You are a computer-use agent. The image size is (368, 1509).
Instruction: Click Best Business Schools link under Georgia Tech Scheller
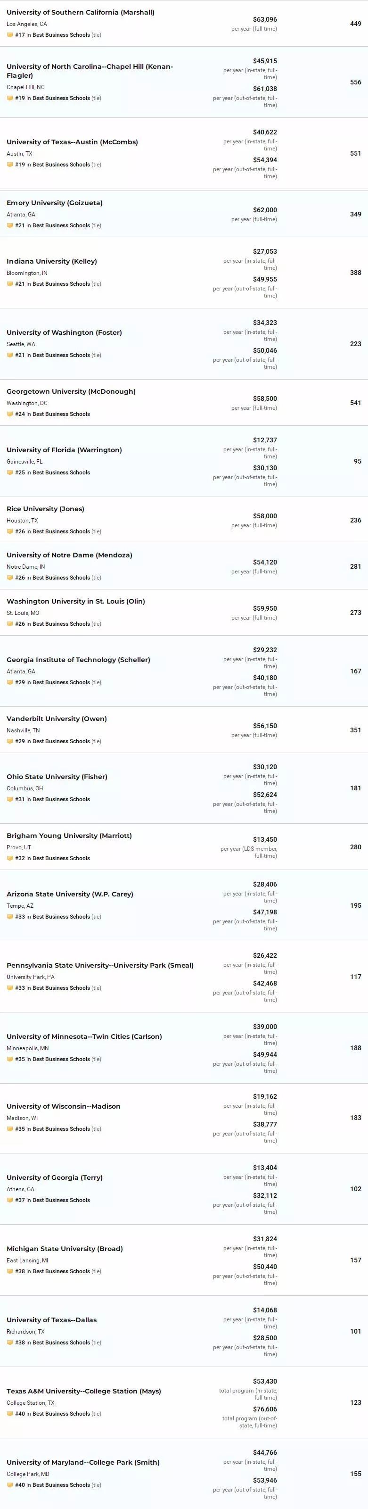click(x=61, y=683)
